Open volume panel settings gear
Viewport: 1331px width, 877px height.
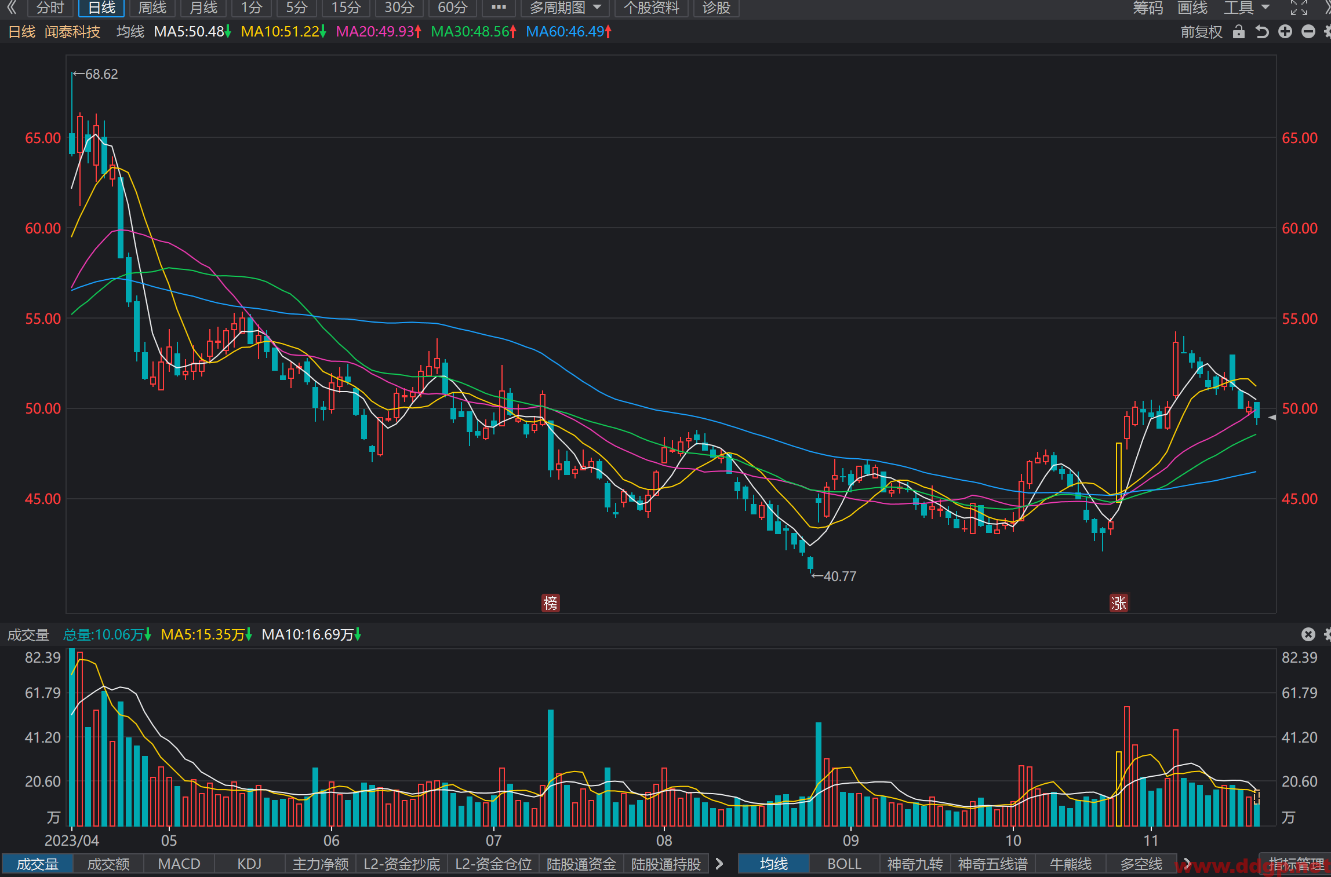pos(1328,634)
